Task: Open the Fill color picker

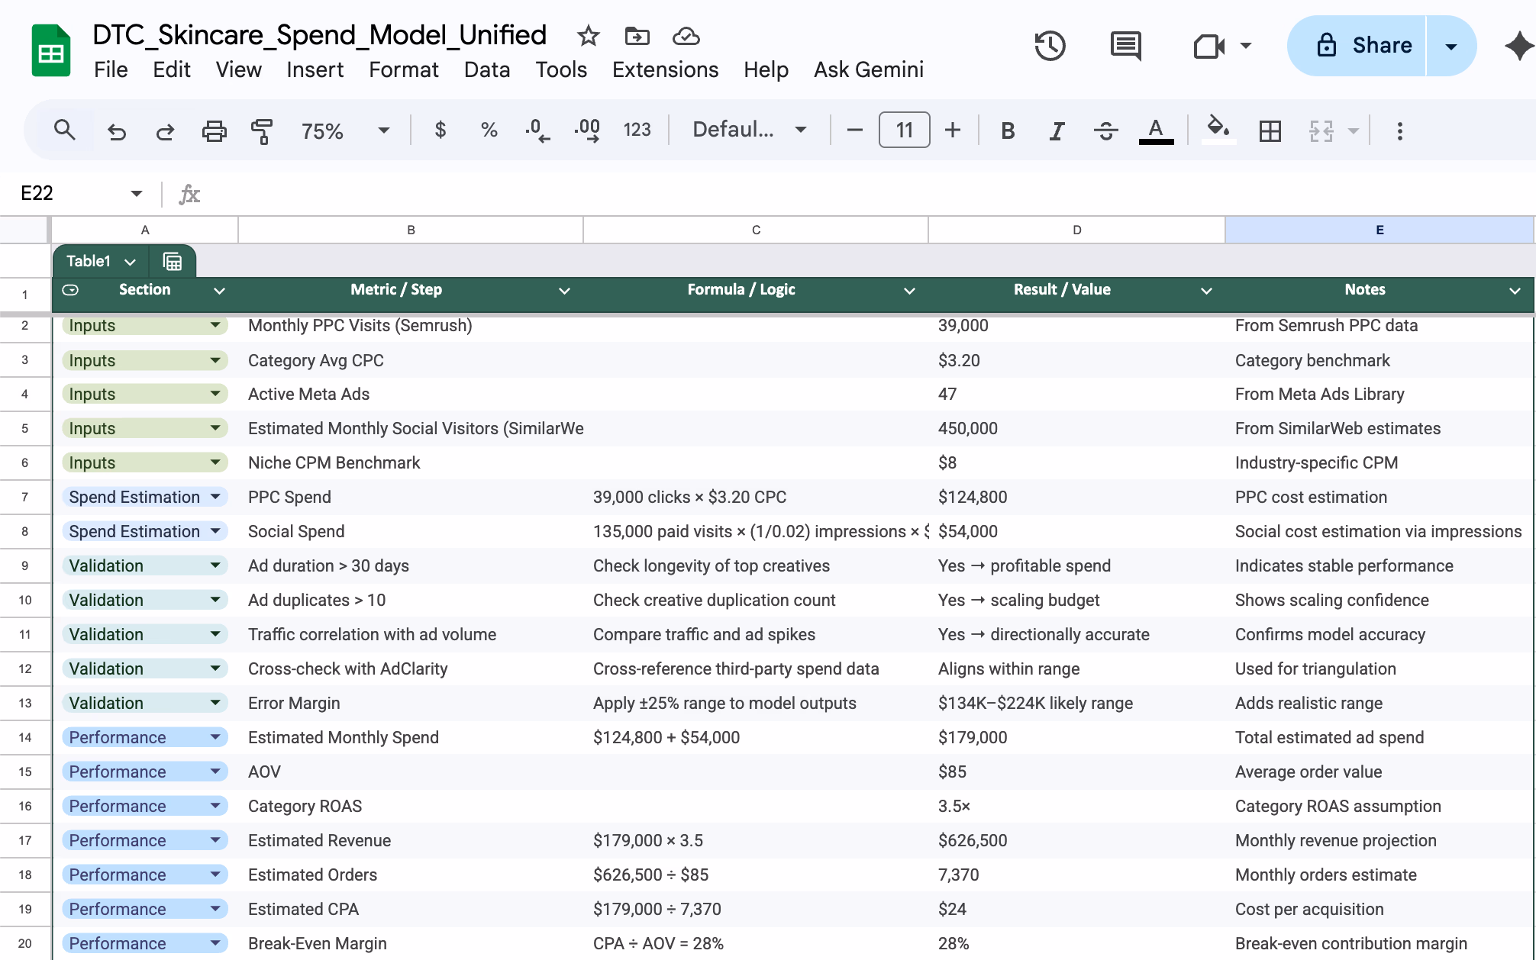Action: 1218,130
